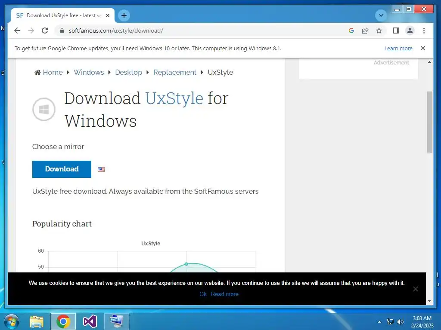
Task: Open a new tab with plus button
Action: [124, 15]
